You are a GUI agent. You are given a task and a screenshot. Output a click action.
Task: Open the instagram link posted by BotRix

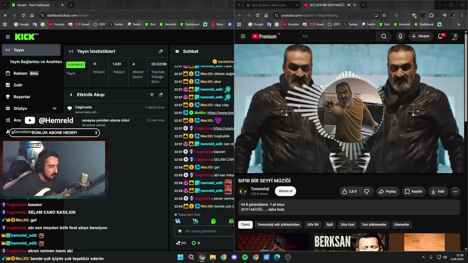220,113
